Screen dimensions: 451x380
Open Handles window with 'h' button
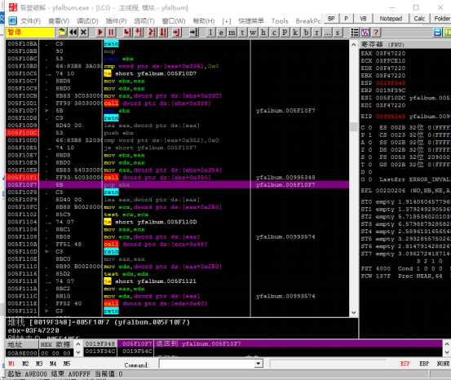(x=263, y=33)
